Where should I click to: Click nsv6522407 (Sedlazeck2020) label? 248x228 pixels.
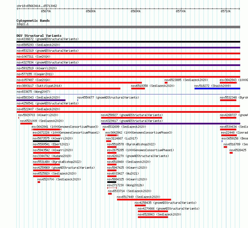[x=38, y=109]
